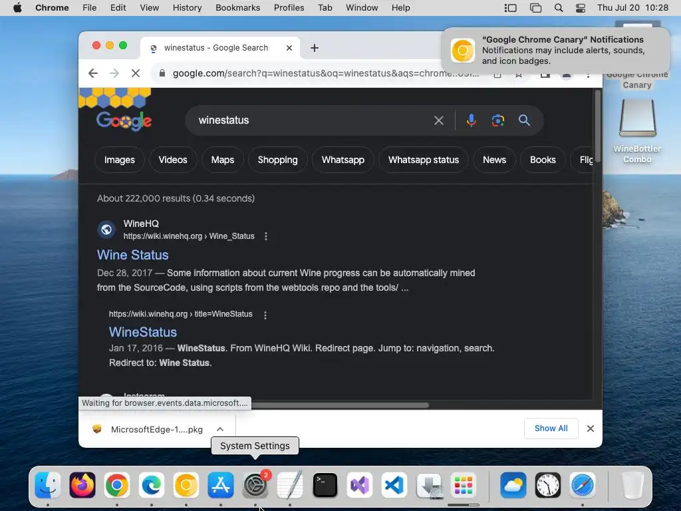Go back to the previous page

pyautogui.click(x=93, y=73)
